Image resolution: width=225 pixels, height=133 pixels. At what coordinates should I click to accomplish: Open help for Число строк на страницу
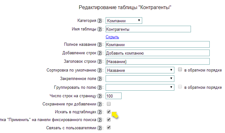(x=100, y=96)
